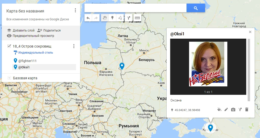Click the blue pin icon beside @fighter111
The height and width of the screenshot is (138, 260).
pos(15,60)
